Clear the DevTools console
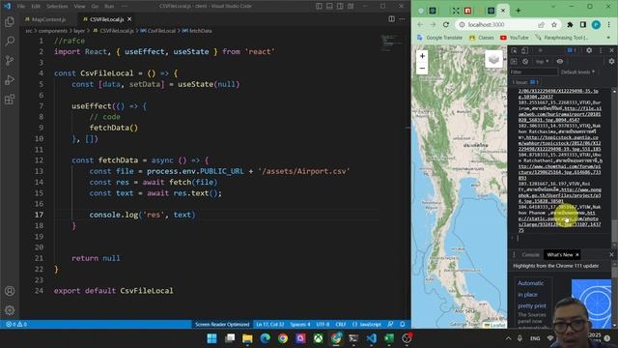Viewport: 618px width, 348px height. [525, 62]
